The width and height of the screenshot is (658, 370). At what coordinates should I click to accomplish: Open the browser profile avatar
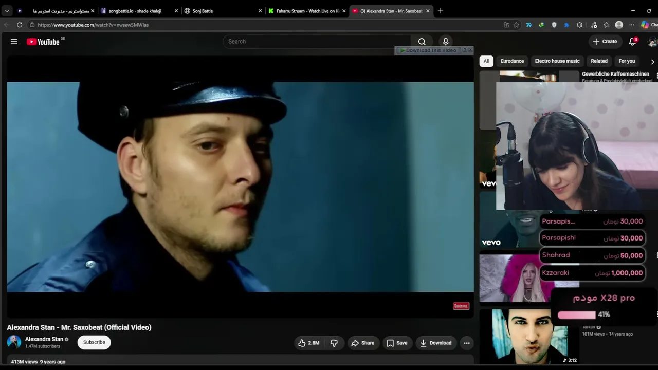click(x=619, y=25)
